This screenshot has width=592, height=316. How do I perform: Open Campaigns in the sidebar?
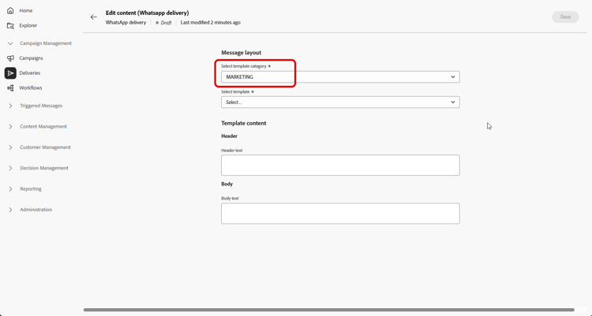[x=31, y=58]
